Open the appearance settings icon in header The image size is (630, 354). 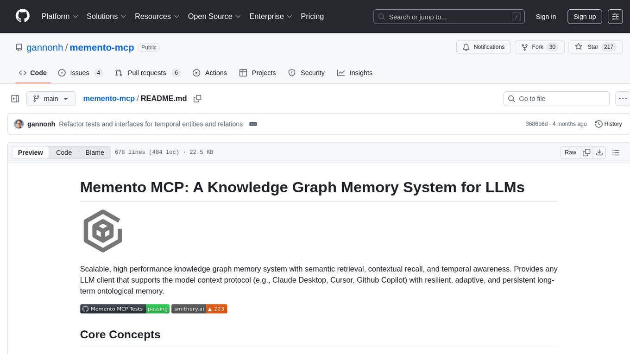(616, 17)
